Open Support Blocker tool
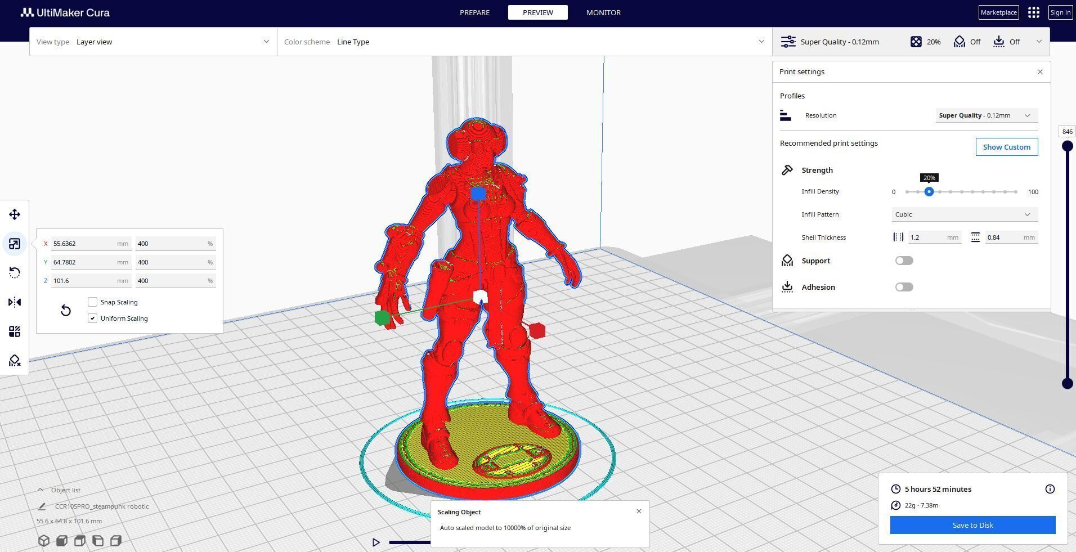The image size is (1076, 552). [x=15, y=361]
